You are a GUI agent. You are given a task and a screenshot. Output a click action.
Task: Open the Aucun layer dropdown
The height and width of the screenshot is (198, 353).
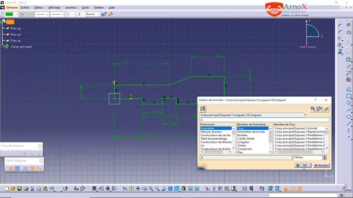[98, 14]
